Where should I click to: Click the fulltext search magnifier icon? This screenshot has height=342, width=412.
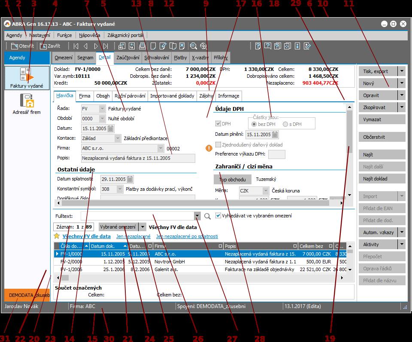pos(207,216)
